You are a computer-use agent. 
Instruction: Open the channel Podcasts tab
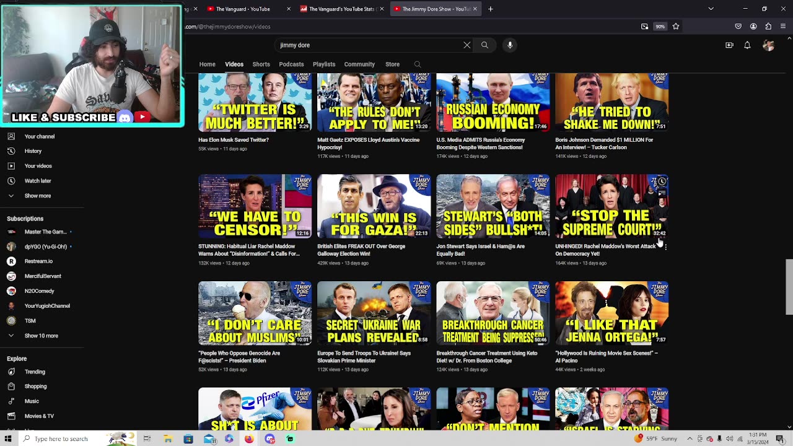[291, 64]
